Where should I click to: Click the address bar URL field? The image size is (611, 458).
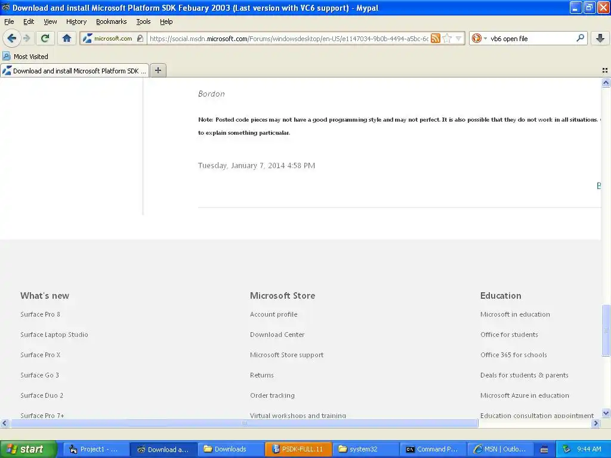click(x=288, y=38)
